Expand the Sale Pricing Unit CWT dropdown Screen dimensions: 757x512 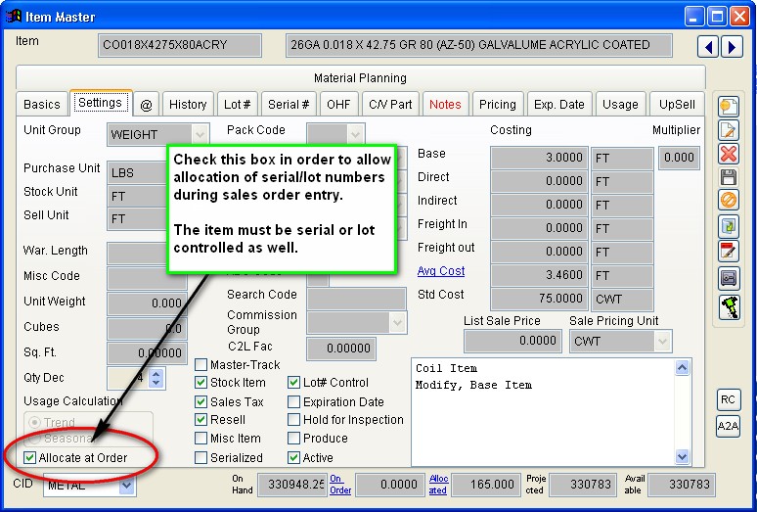point(661,342)
